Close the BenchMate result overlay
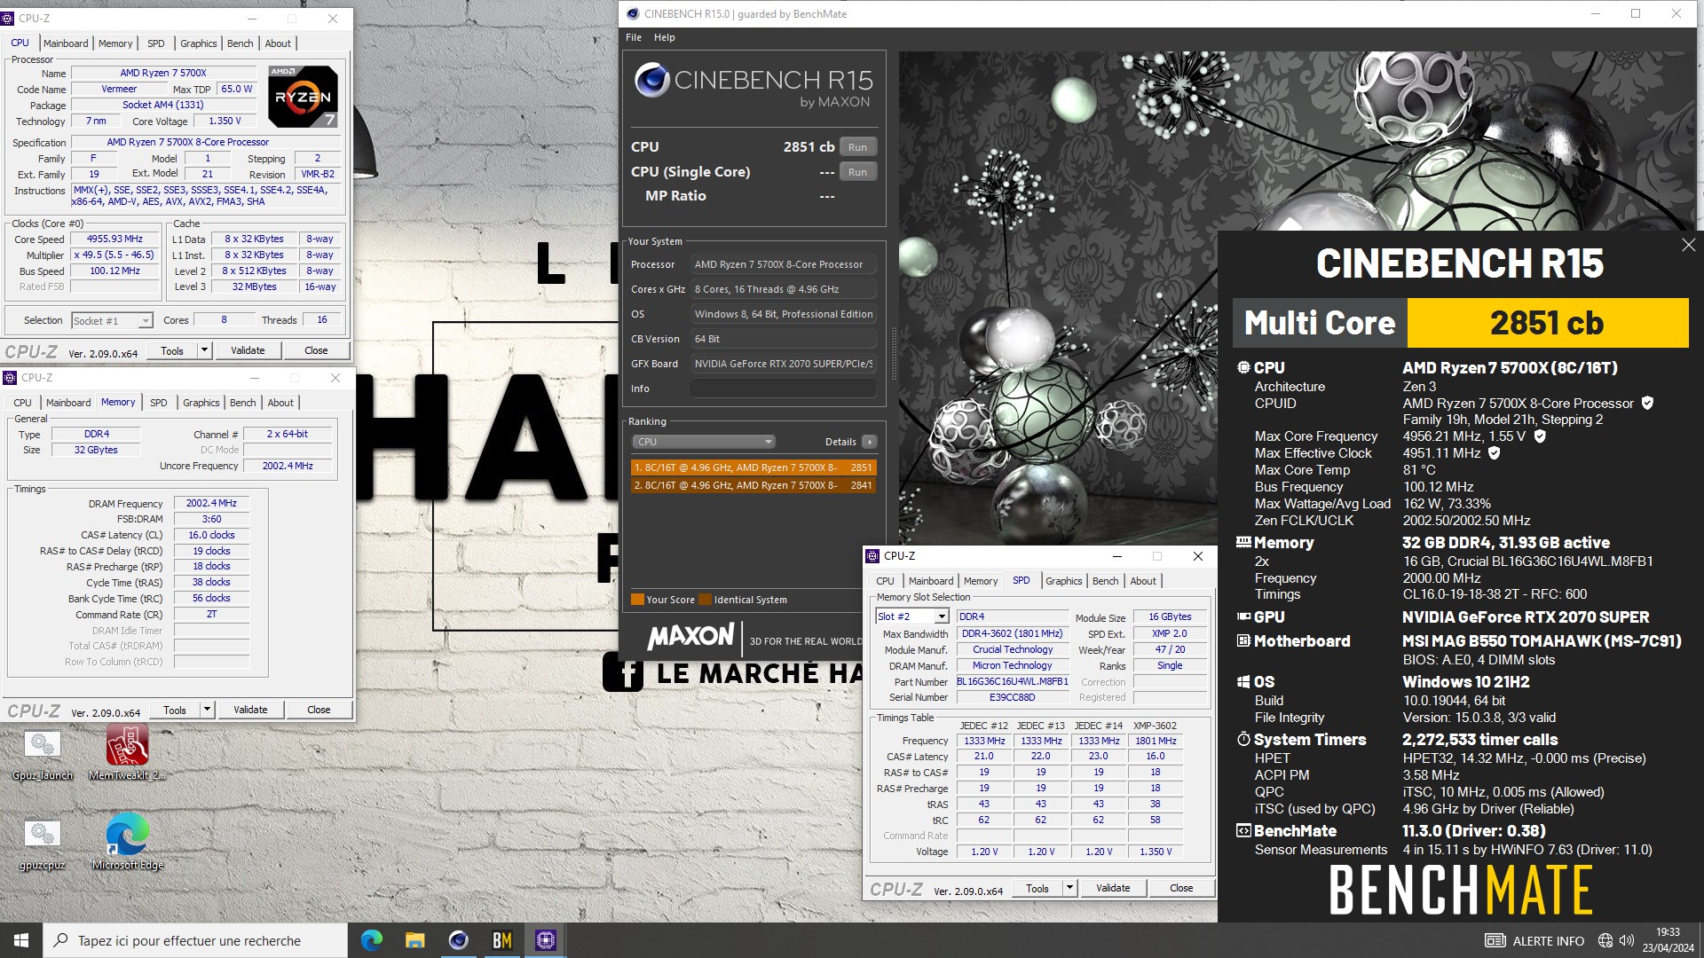Viewport: 1704px width, 958px height. click(1688, 245)
